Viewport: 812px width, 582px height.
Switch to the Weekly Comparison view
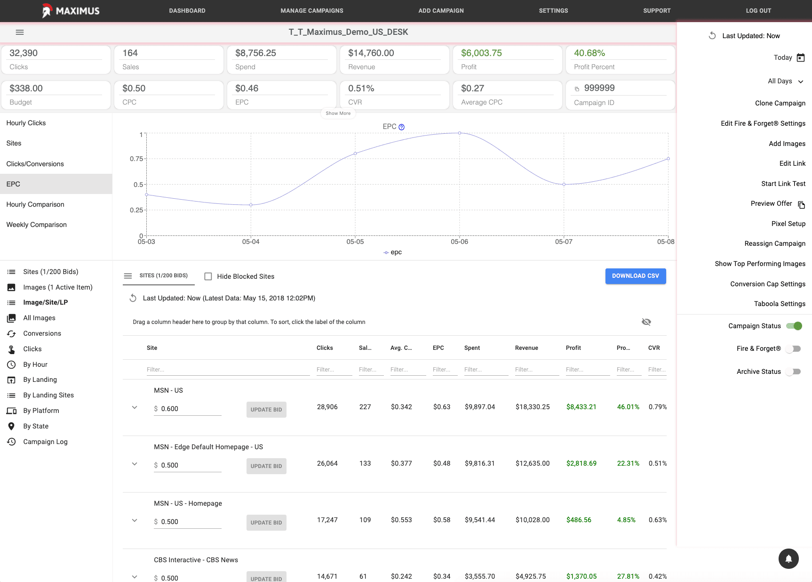pyautogui.click(x=36, y=225)
